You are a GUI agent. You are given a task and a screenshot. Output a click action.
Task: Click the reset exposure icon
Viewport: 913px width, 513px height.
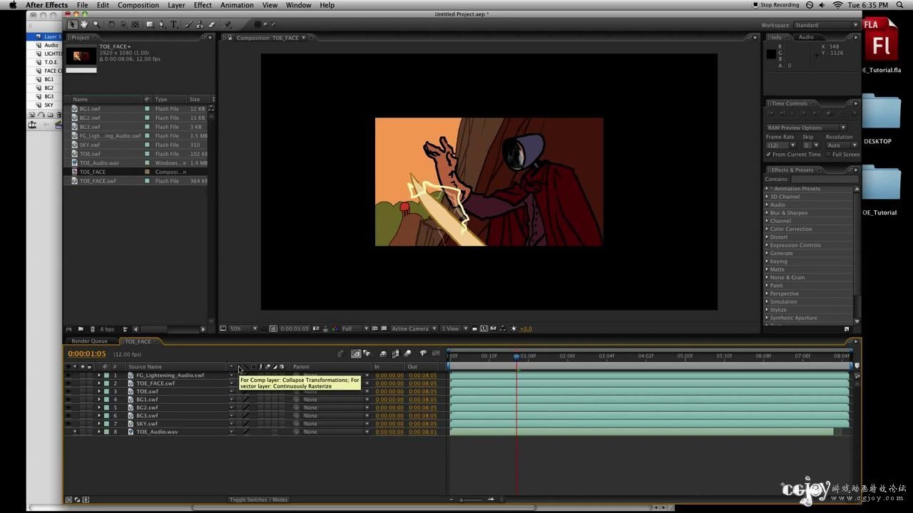pyautogui.click(x=513, y=328)
